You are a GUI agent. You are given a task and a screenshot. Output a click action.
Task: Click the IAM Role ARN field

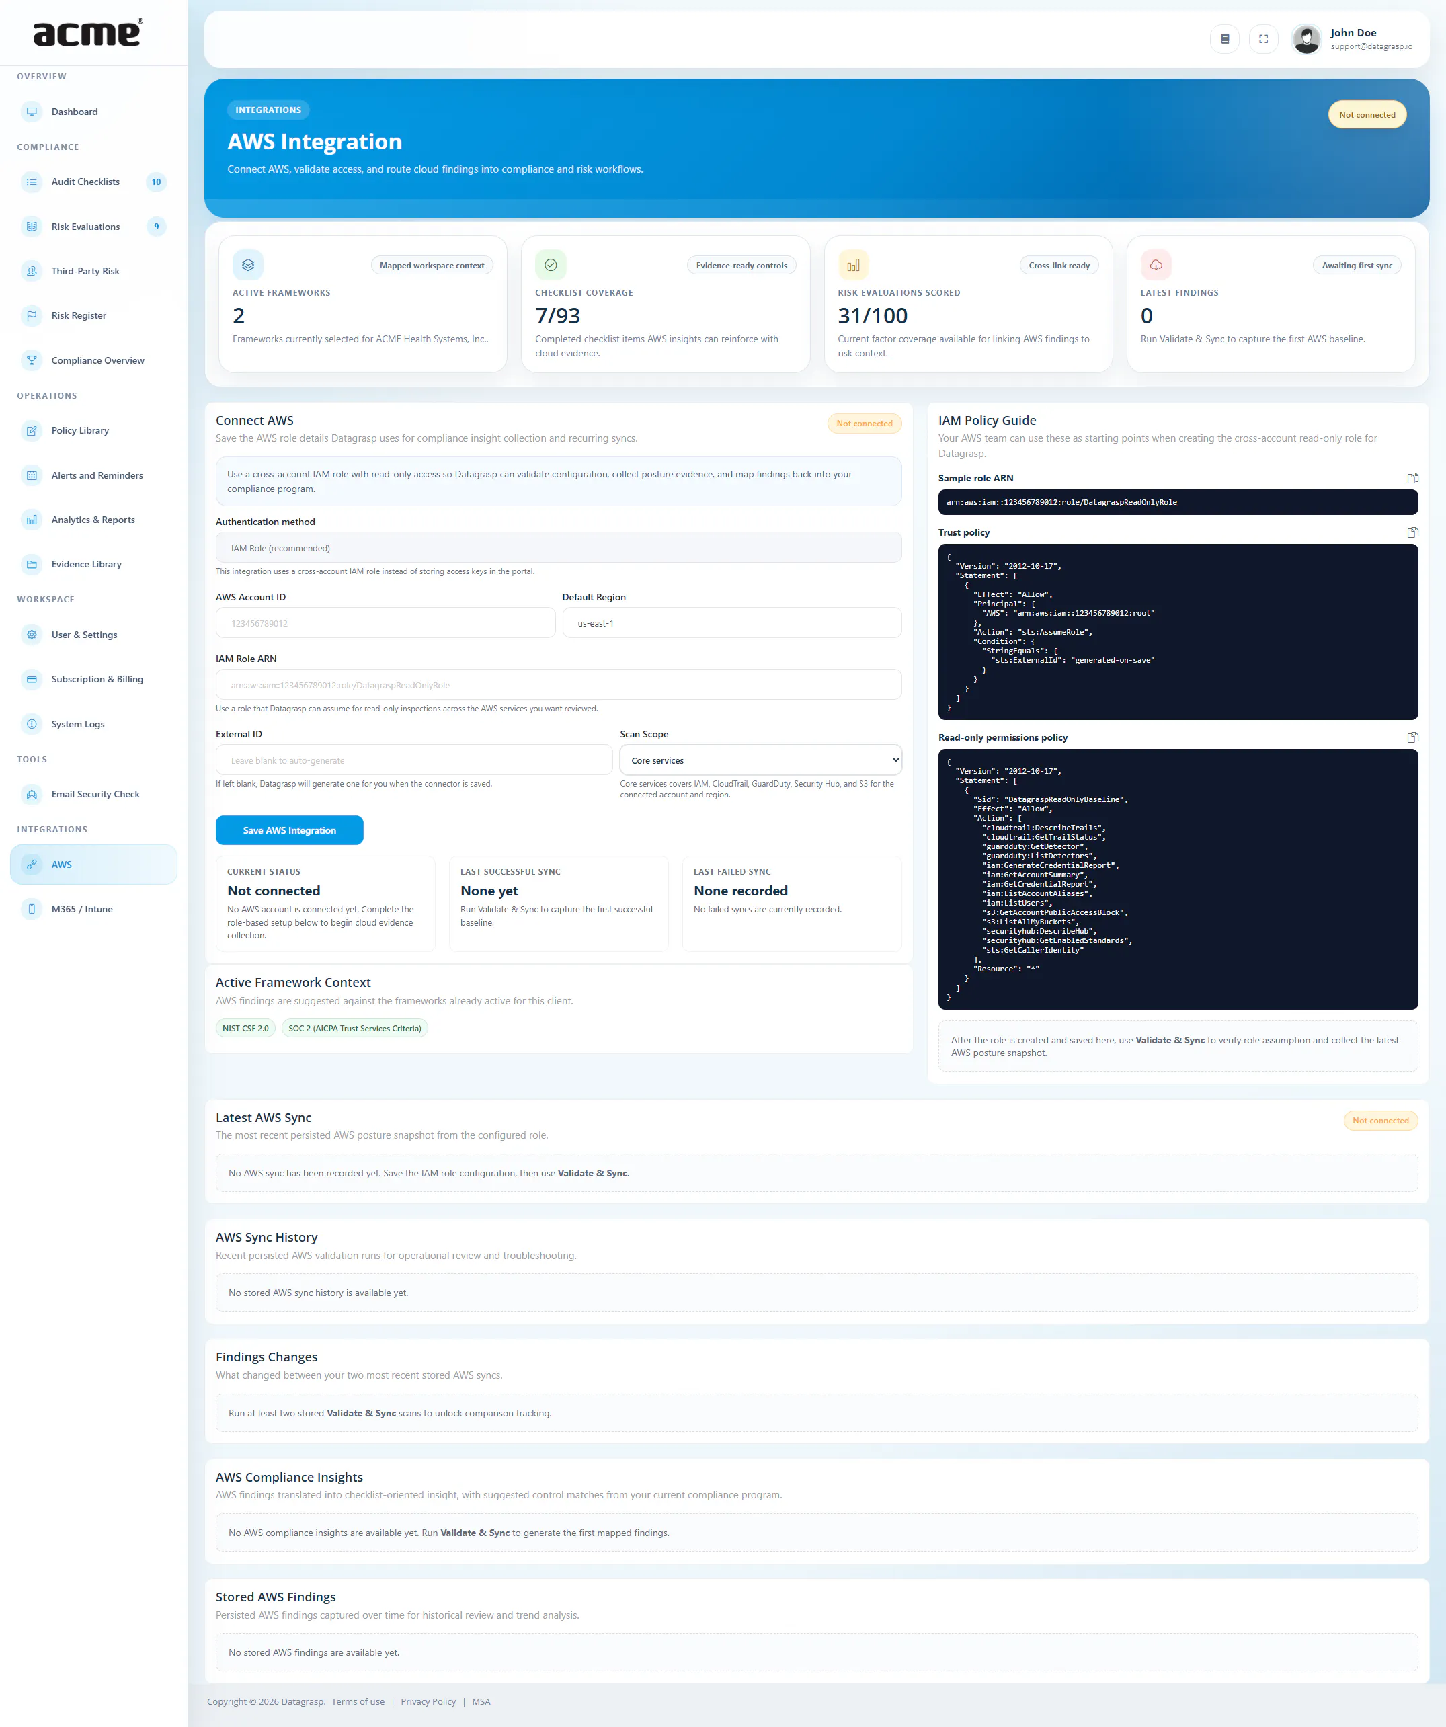[x=559, y=684]
